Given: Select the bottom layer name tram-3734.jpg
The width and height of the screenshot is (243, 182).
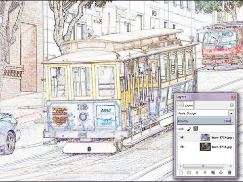Looking at the screenshot, I should tap(222, 147).
